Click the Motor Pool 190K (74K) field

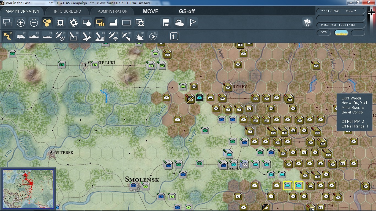[341, 25]
